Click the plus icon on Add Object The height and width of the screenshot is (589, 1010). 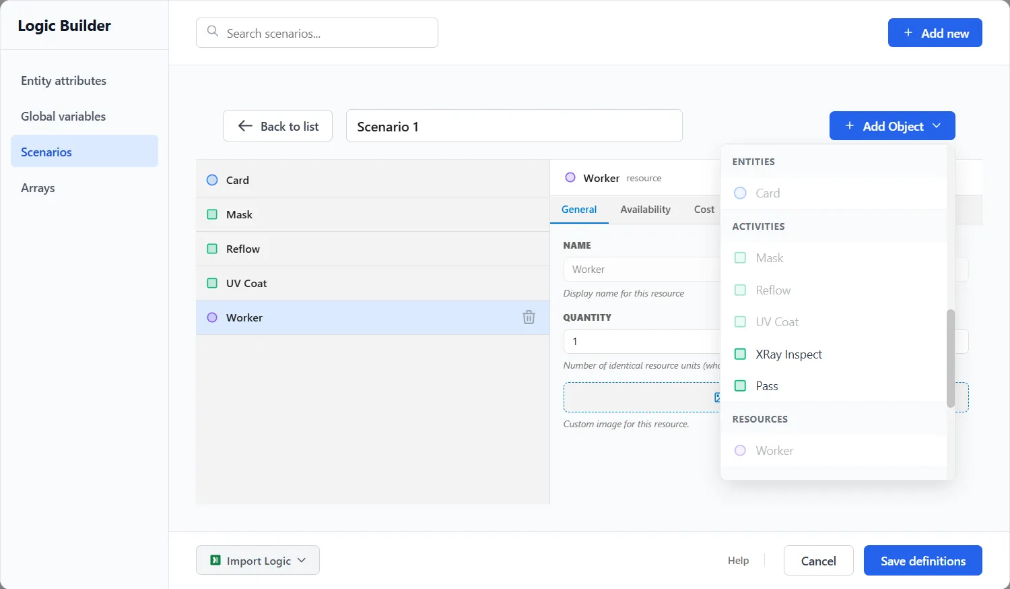point(850,126)
